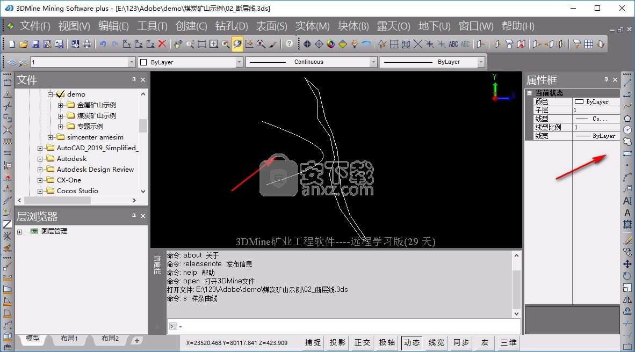The width and height of the screenshot is (635, 352).
Task: Select the YZ plane view icon
Action: (x=150, y=44)
